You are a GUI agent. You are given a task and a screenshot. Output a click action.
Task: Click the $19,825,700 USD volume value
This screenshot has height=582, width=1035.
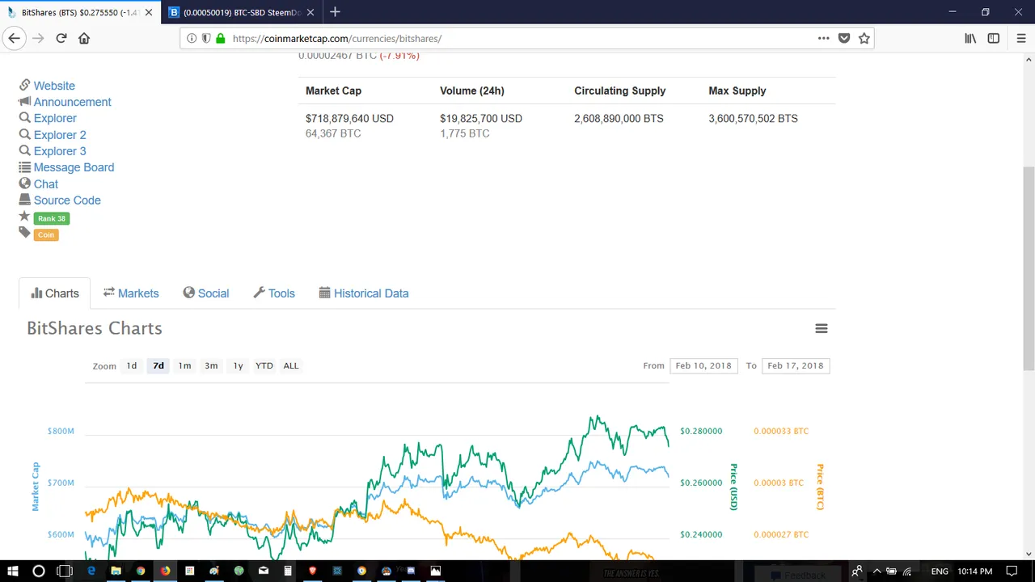(481, 118)
